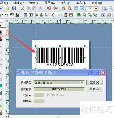Click the 字符数字 input field

[x=59, y=89]
